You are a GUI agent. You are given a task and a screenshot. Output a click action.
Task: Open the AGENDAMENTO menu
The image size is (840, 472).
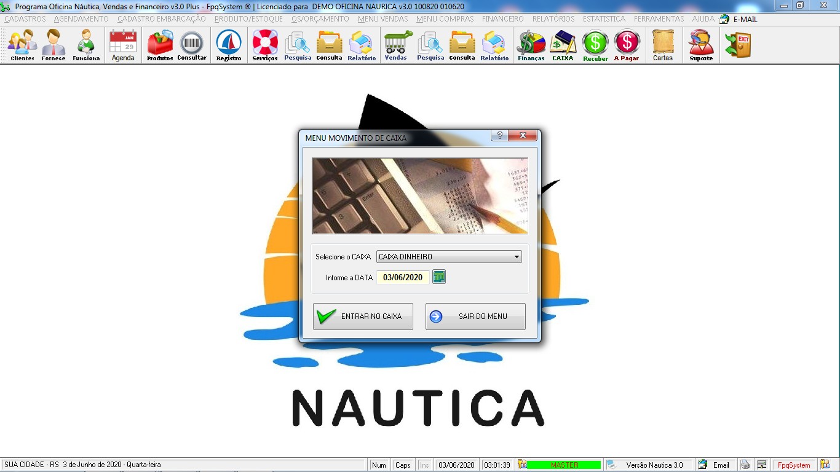pos(81,19)
